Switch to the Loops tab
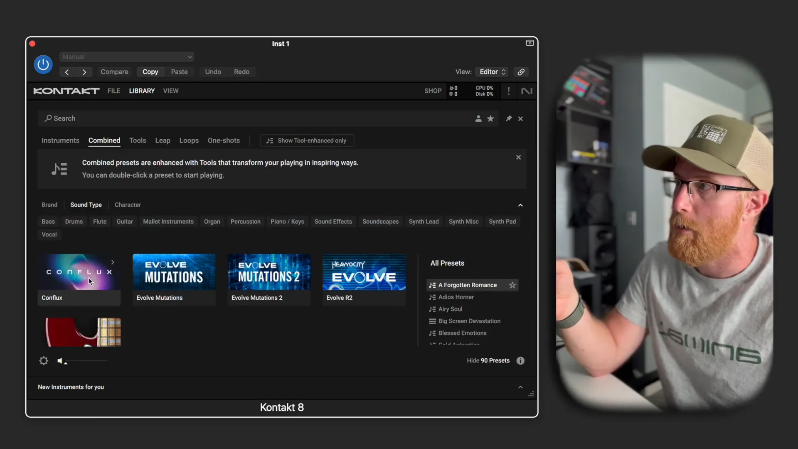This screenshot has height=449, width=798. click(x=189, y=141)
